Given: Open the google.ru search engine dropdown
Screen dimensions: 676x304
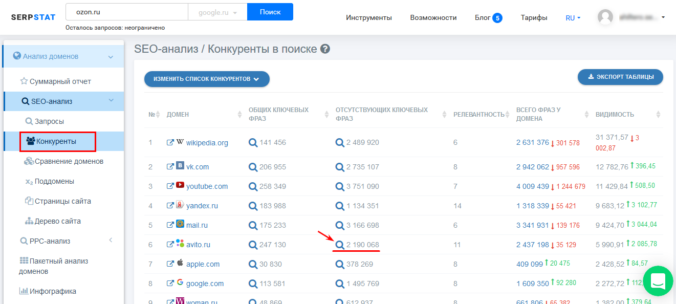Looking at the screenshot, I should [x=217, y=12].
